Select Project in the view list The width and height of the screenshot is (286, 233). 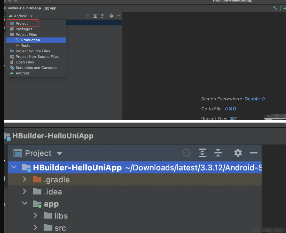point(36,23)
